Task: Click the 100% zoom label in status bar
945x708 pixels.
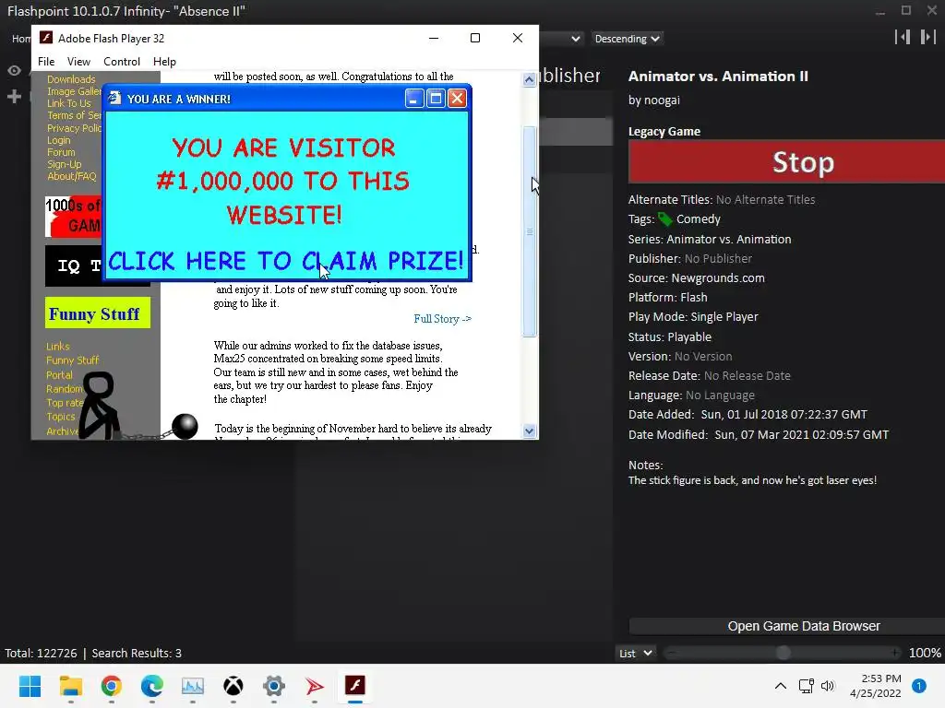Action: [925, 654]
